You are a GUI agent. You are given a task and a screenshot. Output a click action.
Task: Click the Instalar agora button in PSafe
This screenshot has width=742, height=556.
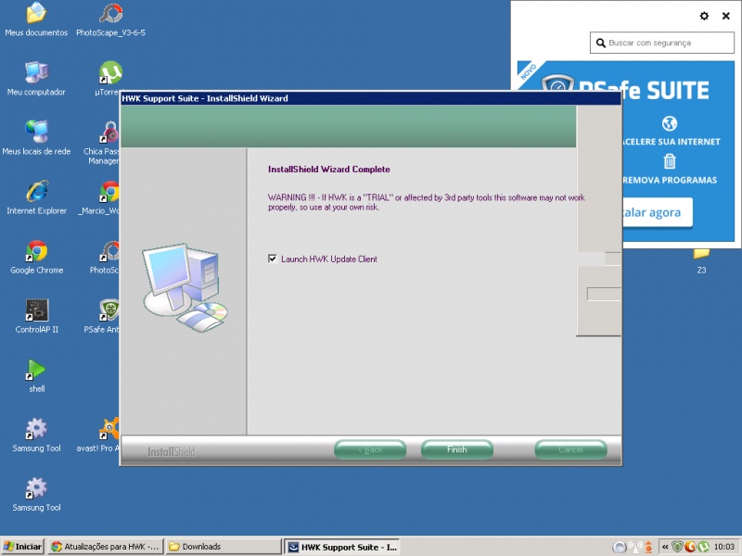point(657,213)
